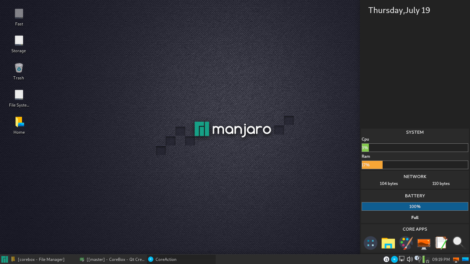Click the Ram usage bar
The height and width of the screenshot is (264, 470).
pyautogui.click(x=415, y=165)
